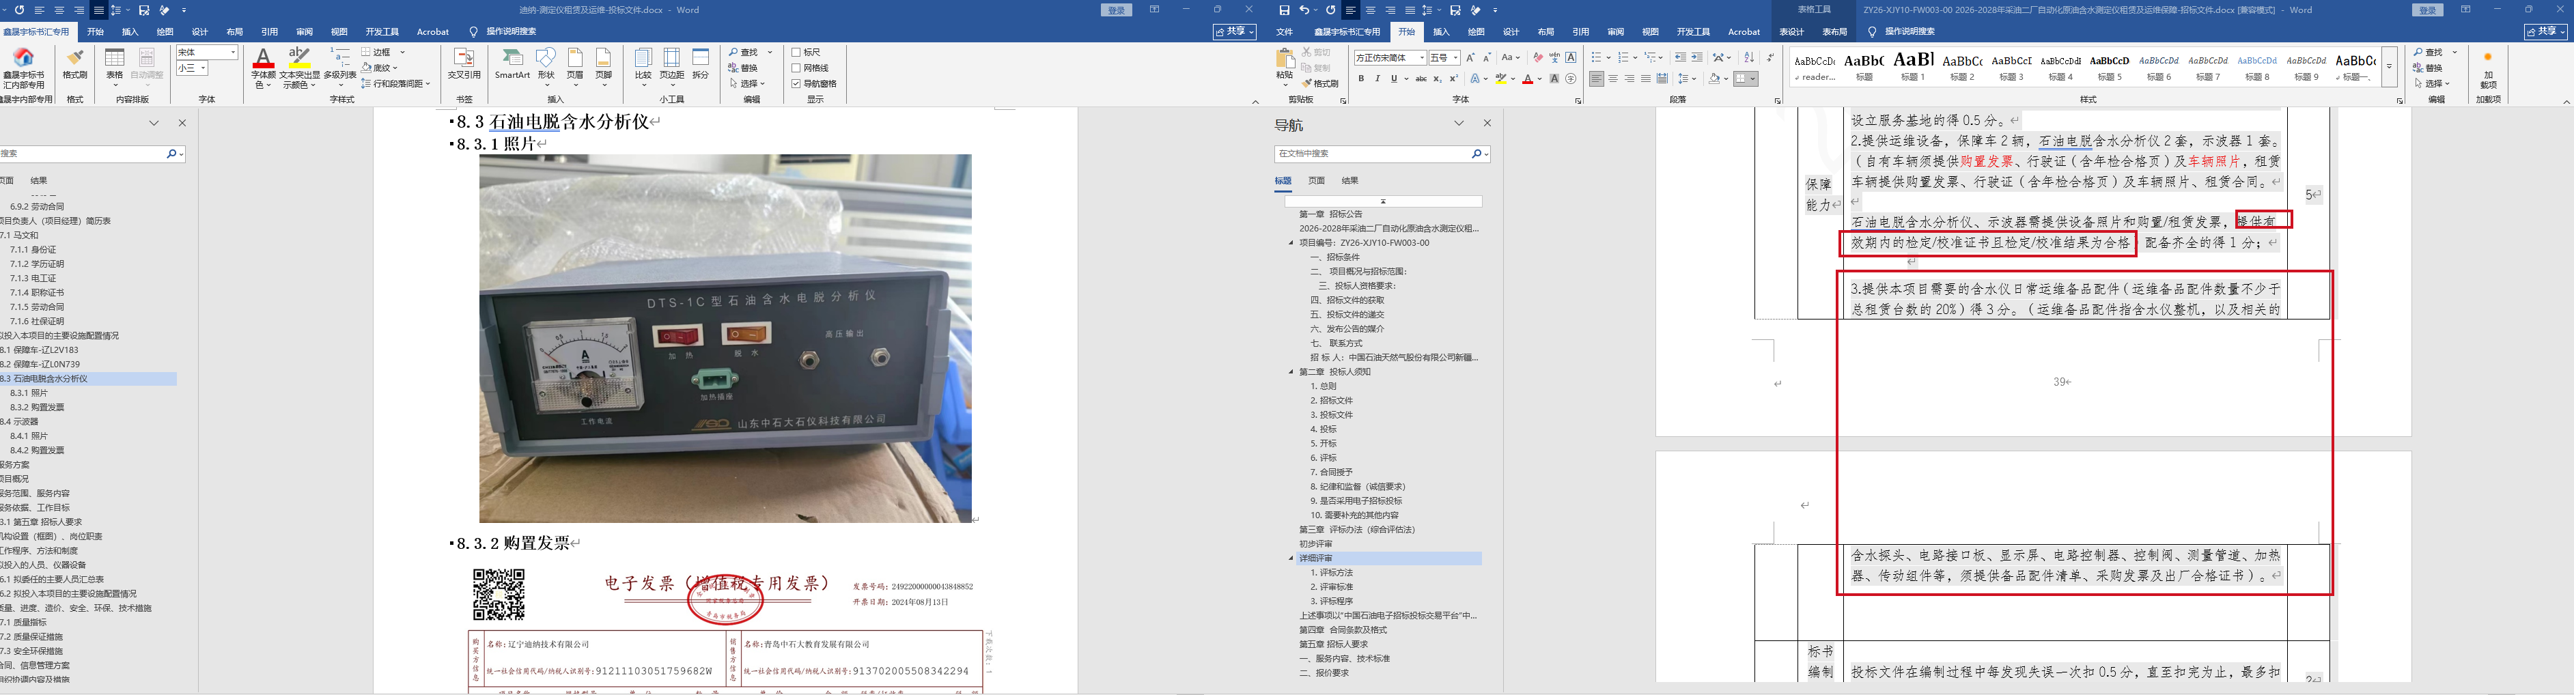
Task: Click yellow 文本突出显示颜色 highlight in left window
Action: point(300,68)
